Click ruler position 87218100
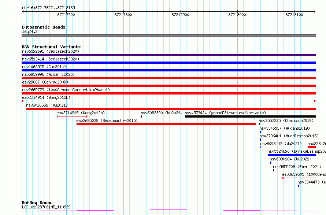The height and width of the screenshot is (215, 326). (x=294, y=15)
